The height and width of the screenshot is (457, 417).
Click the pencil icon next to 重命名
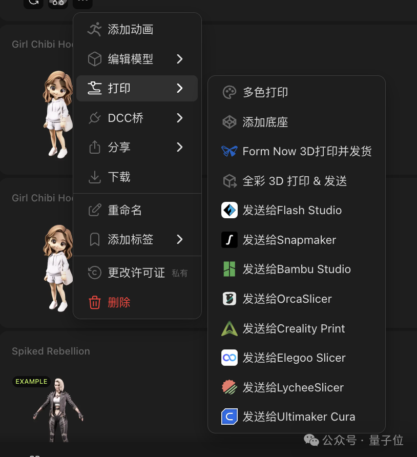94,210
